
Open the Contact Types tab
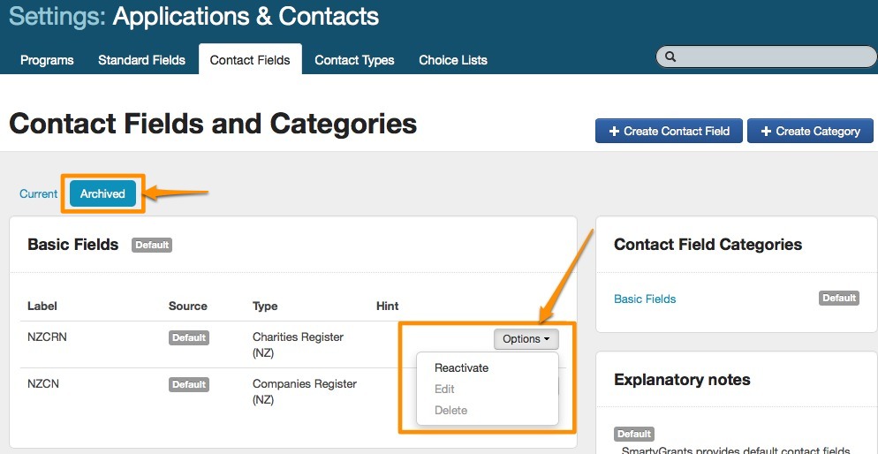pos(354,60)
